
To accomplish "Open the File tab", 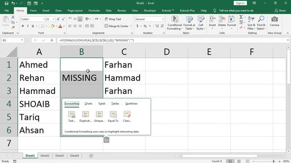I will click(6, 10).
